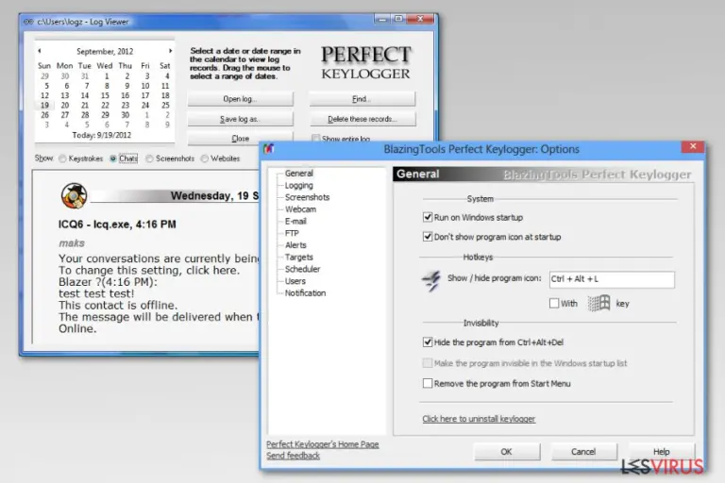Select September 19 in the calendar
This screenshot has height=483, width=725.
click(45, 106)
